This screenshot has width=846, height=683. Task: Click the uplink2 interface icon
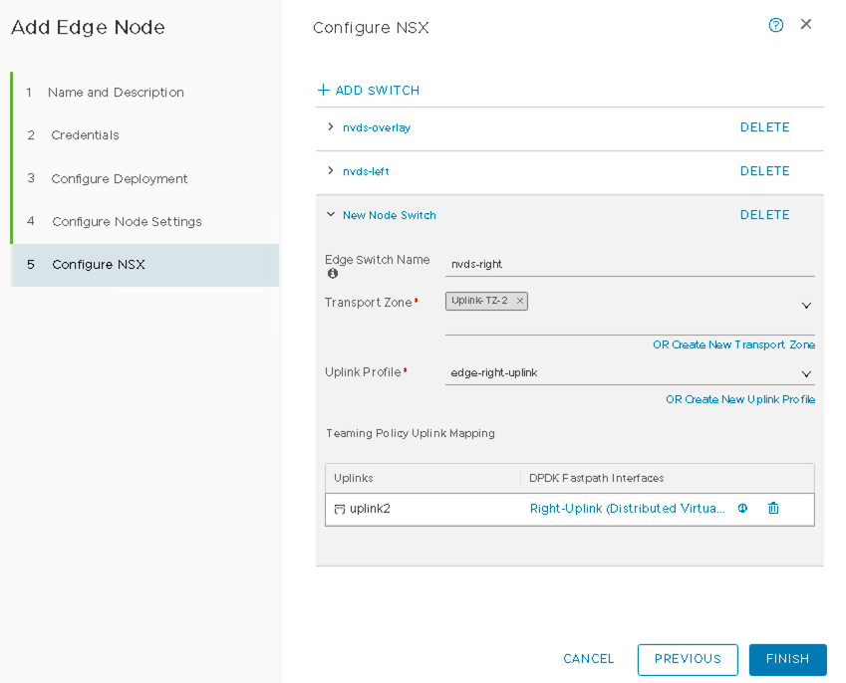[x=340, y=509]
